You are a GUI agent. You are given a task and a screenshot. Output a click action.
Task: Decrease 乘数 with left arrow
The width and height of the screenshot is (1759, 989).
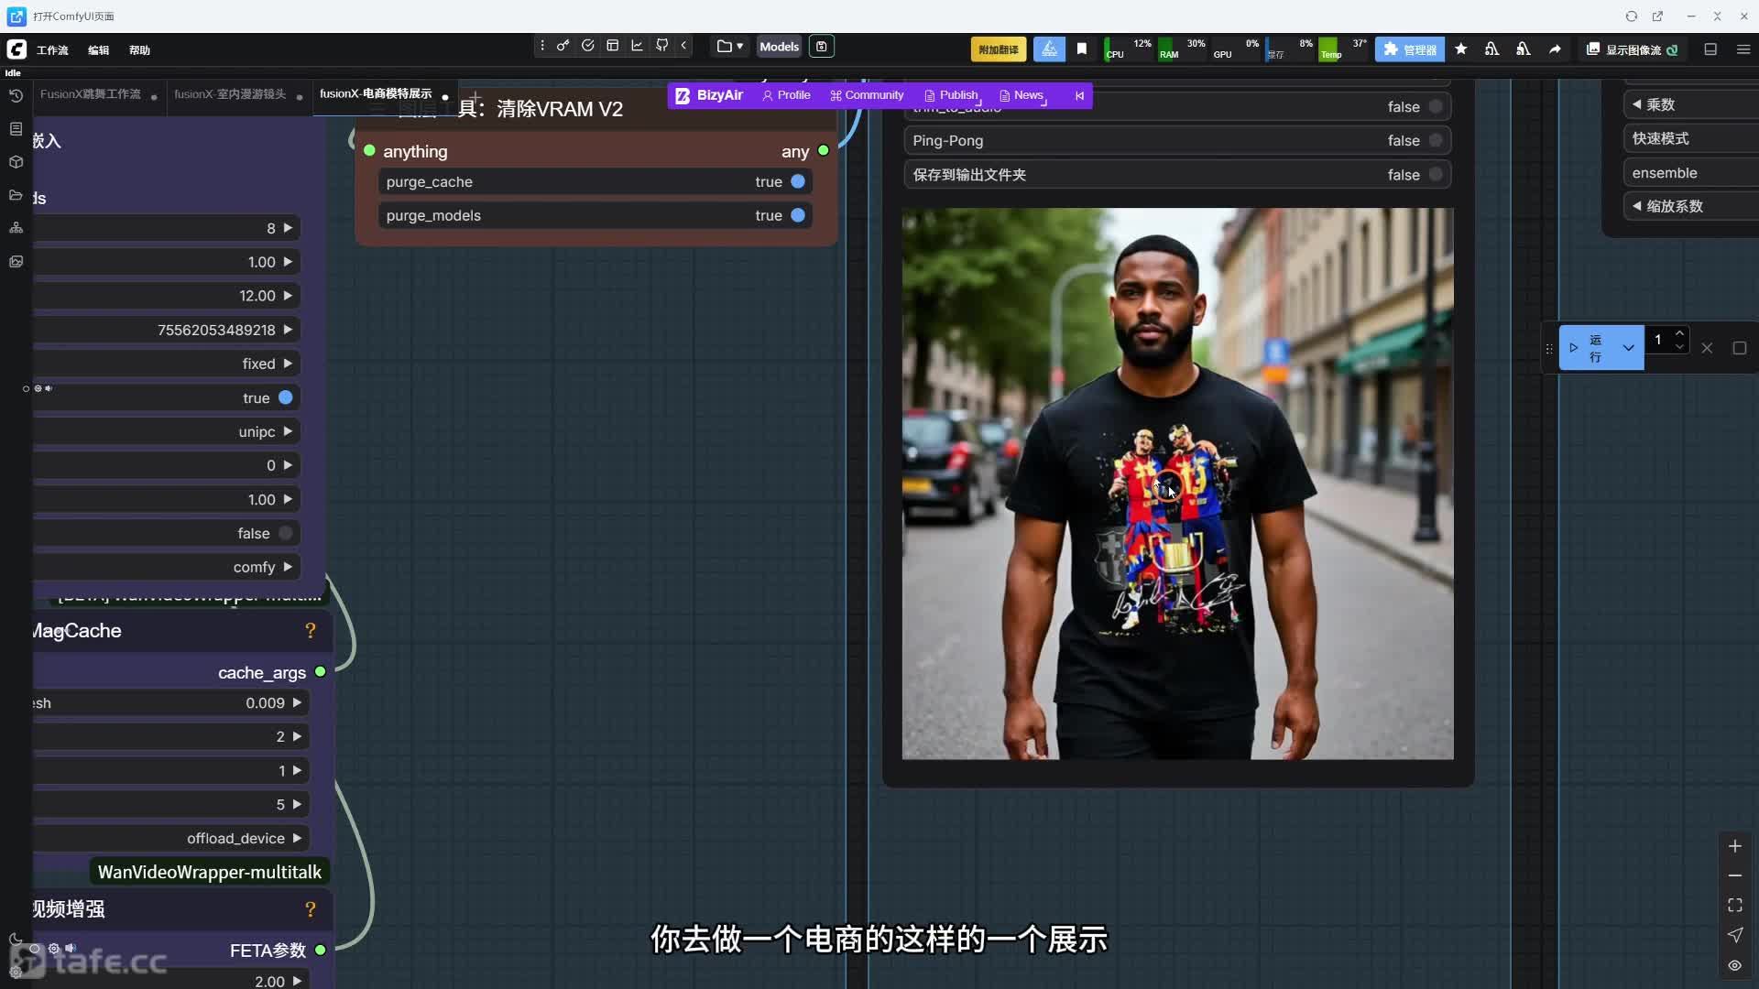[1637, 104]
